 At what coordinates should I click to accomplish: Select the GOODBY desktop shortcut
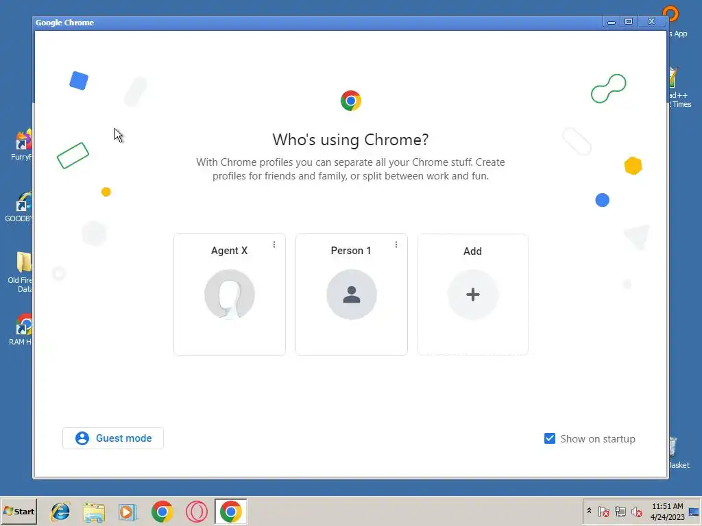[19, 207]
